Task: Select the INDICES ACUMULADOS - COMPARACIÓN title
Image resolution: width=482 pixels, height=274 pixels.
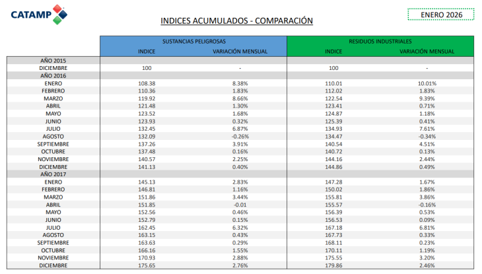Action: [236, 20]
